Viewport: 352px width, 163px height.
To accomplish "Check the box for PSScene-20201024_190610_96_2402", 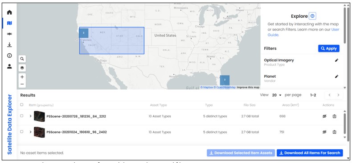I will [21, 131].
